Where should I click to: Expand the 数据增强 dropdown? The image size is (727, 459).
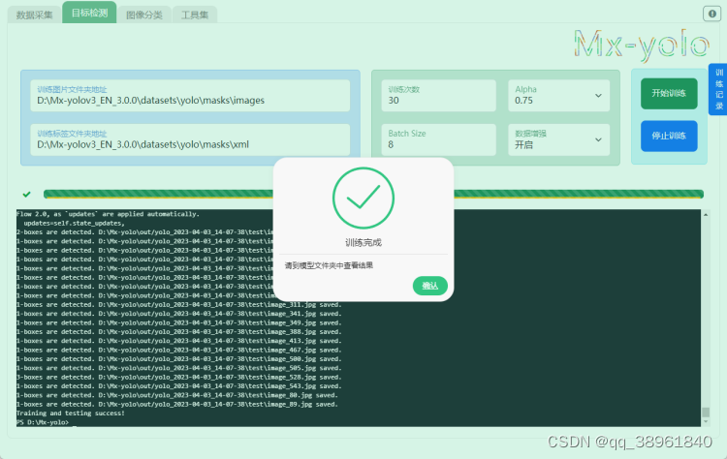(x=558, y=139)
